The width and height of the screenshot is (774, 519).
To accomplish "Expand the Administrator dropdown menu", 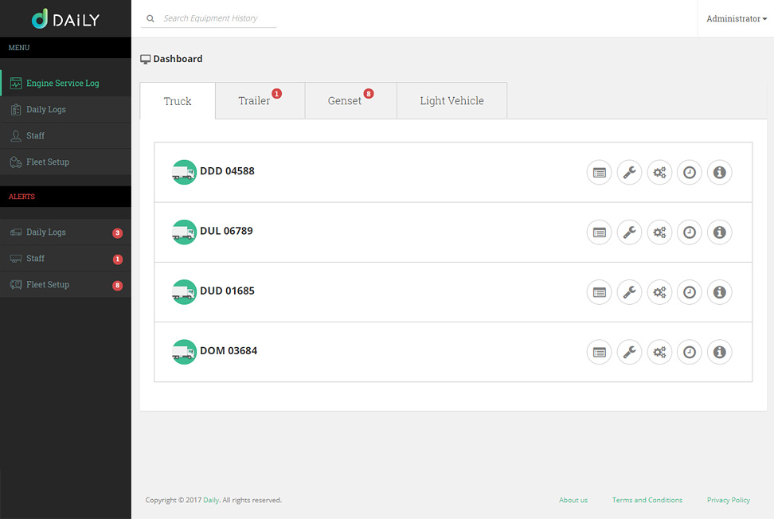I will (736, 18).
